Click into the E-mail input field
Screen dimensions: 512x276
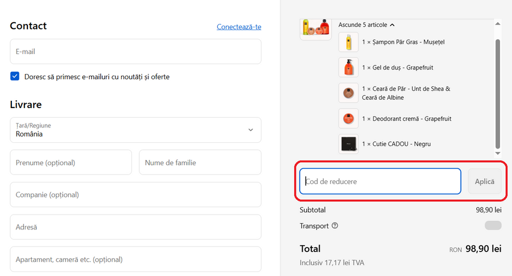coord(135,51)
